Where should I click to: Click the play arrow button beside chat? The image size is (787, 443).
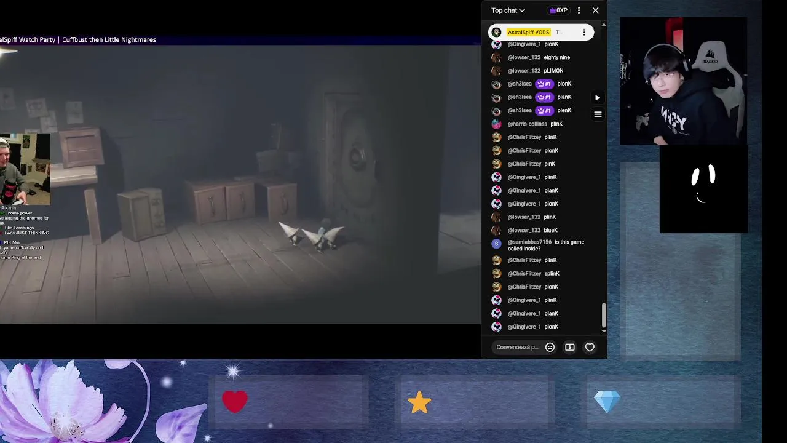[598, 97]
